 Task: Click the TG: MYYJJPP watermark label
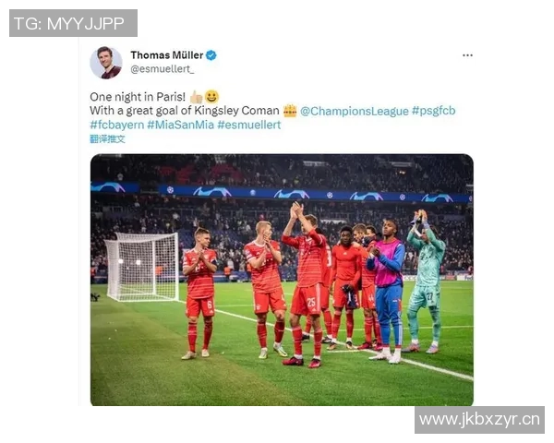[x=73, y=23]
